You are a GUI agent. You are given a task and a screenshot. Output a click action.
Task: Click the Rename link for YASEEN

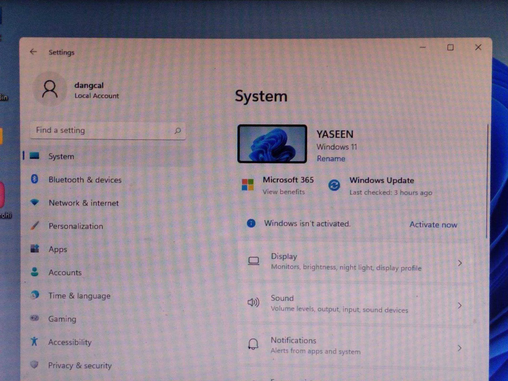(x=331, y=158)
